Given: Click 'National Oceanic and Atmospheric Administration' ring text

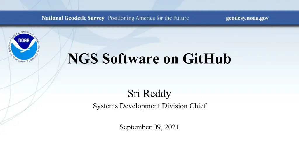Looking at the screenshot, I should click(24, 32).
